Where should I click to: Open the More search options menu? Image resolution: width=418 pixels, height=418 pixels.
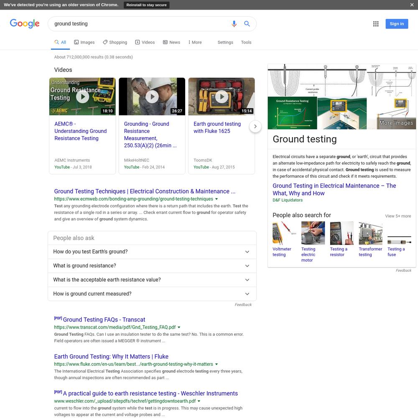point(195,42)
